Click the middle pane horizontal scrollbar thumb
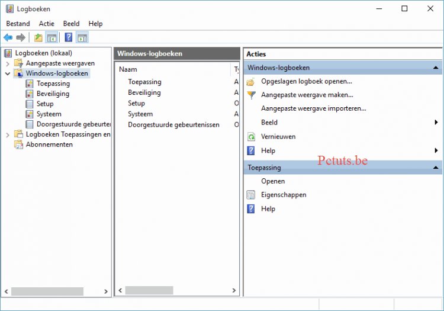The image size is (444, 311). click(x=149, y=290)
